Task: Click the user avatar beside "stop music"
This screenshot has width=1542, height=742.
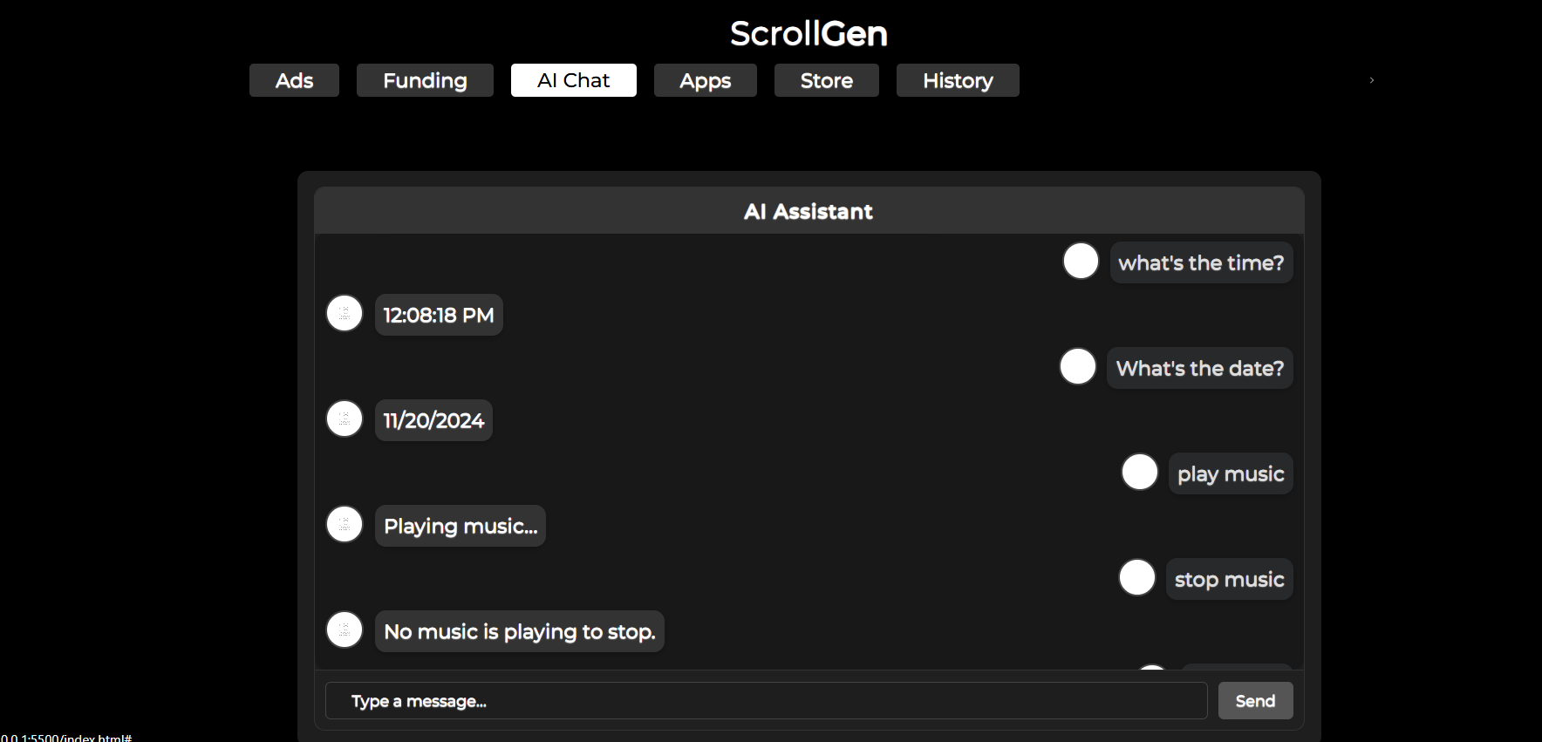Action: tap(1137, 577)
